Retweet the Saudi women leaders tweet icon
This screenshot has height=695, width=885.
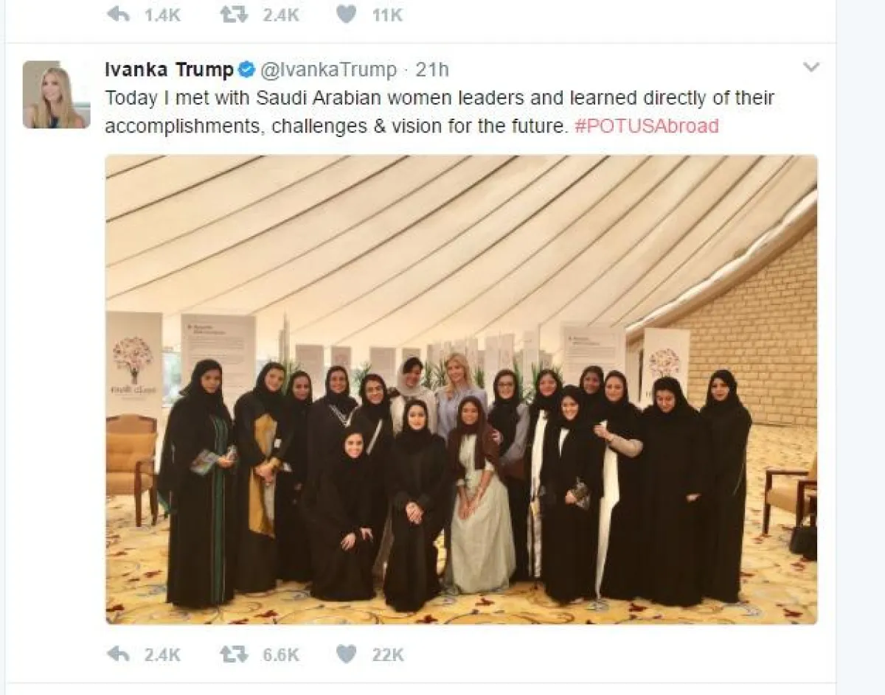point(234,654)
